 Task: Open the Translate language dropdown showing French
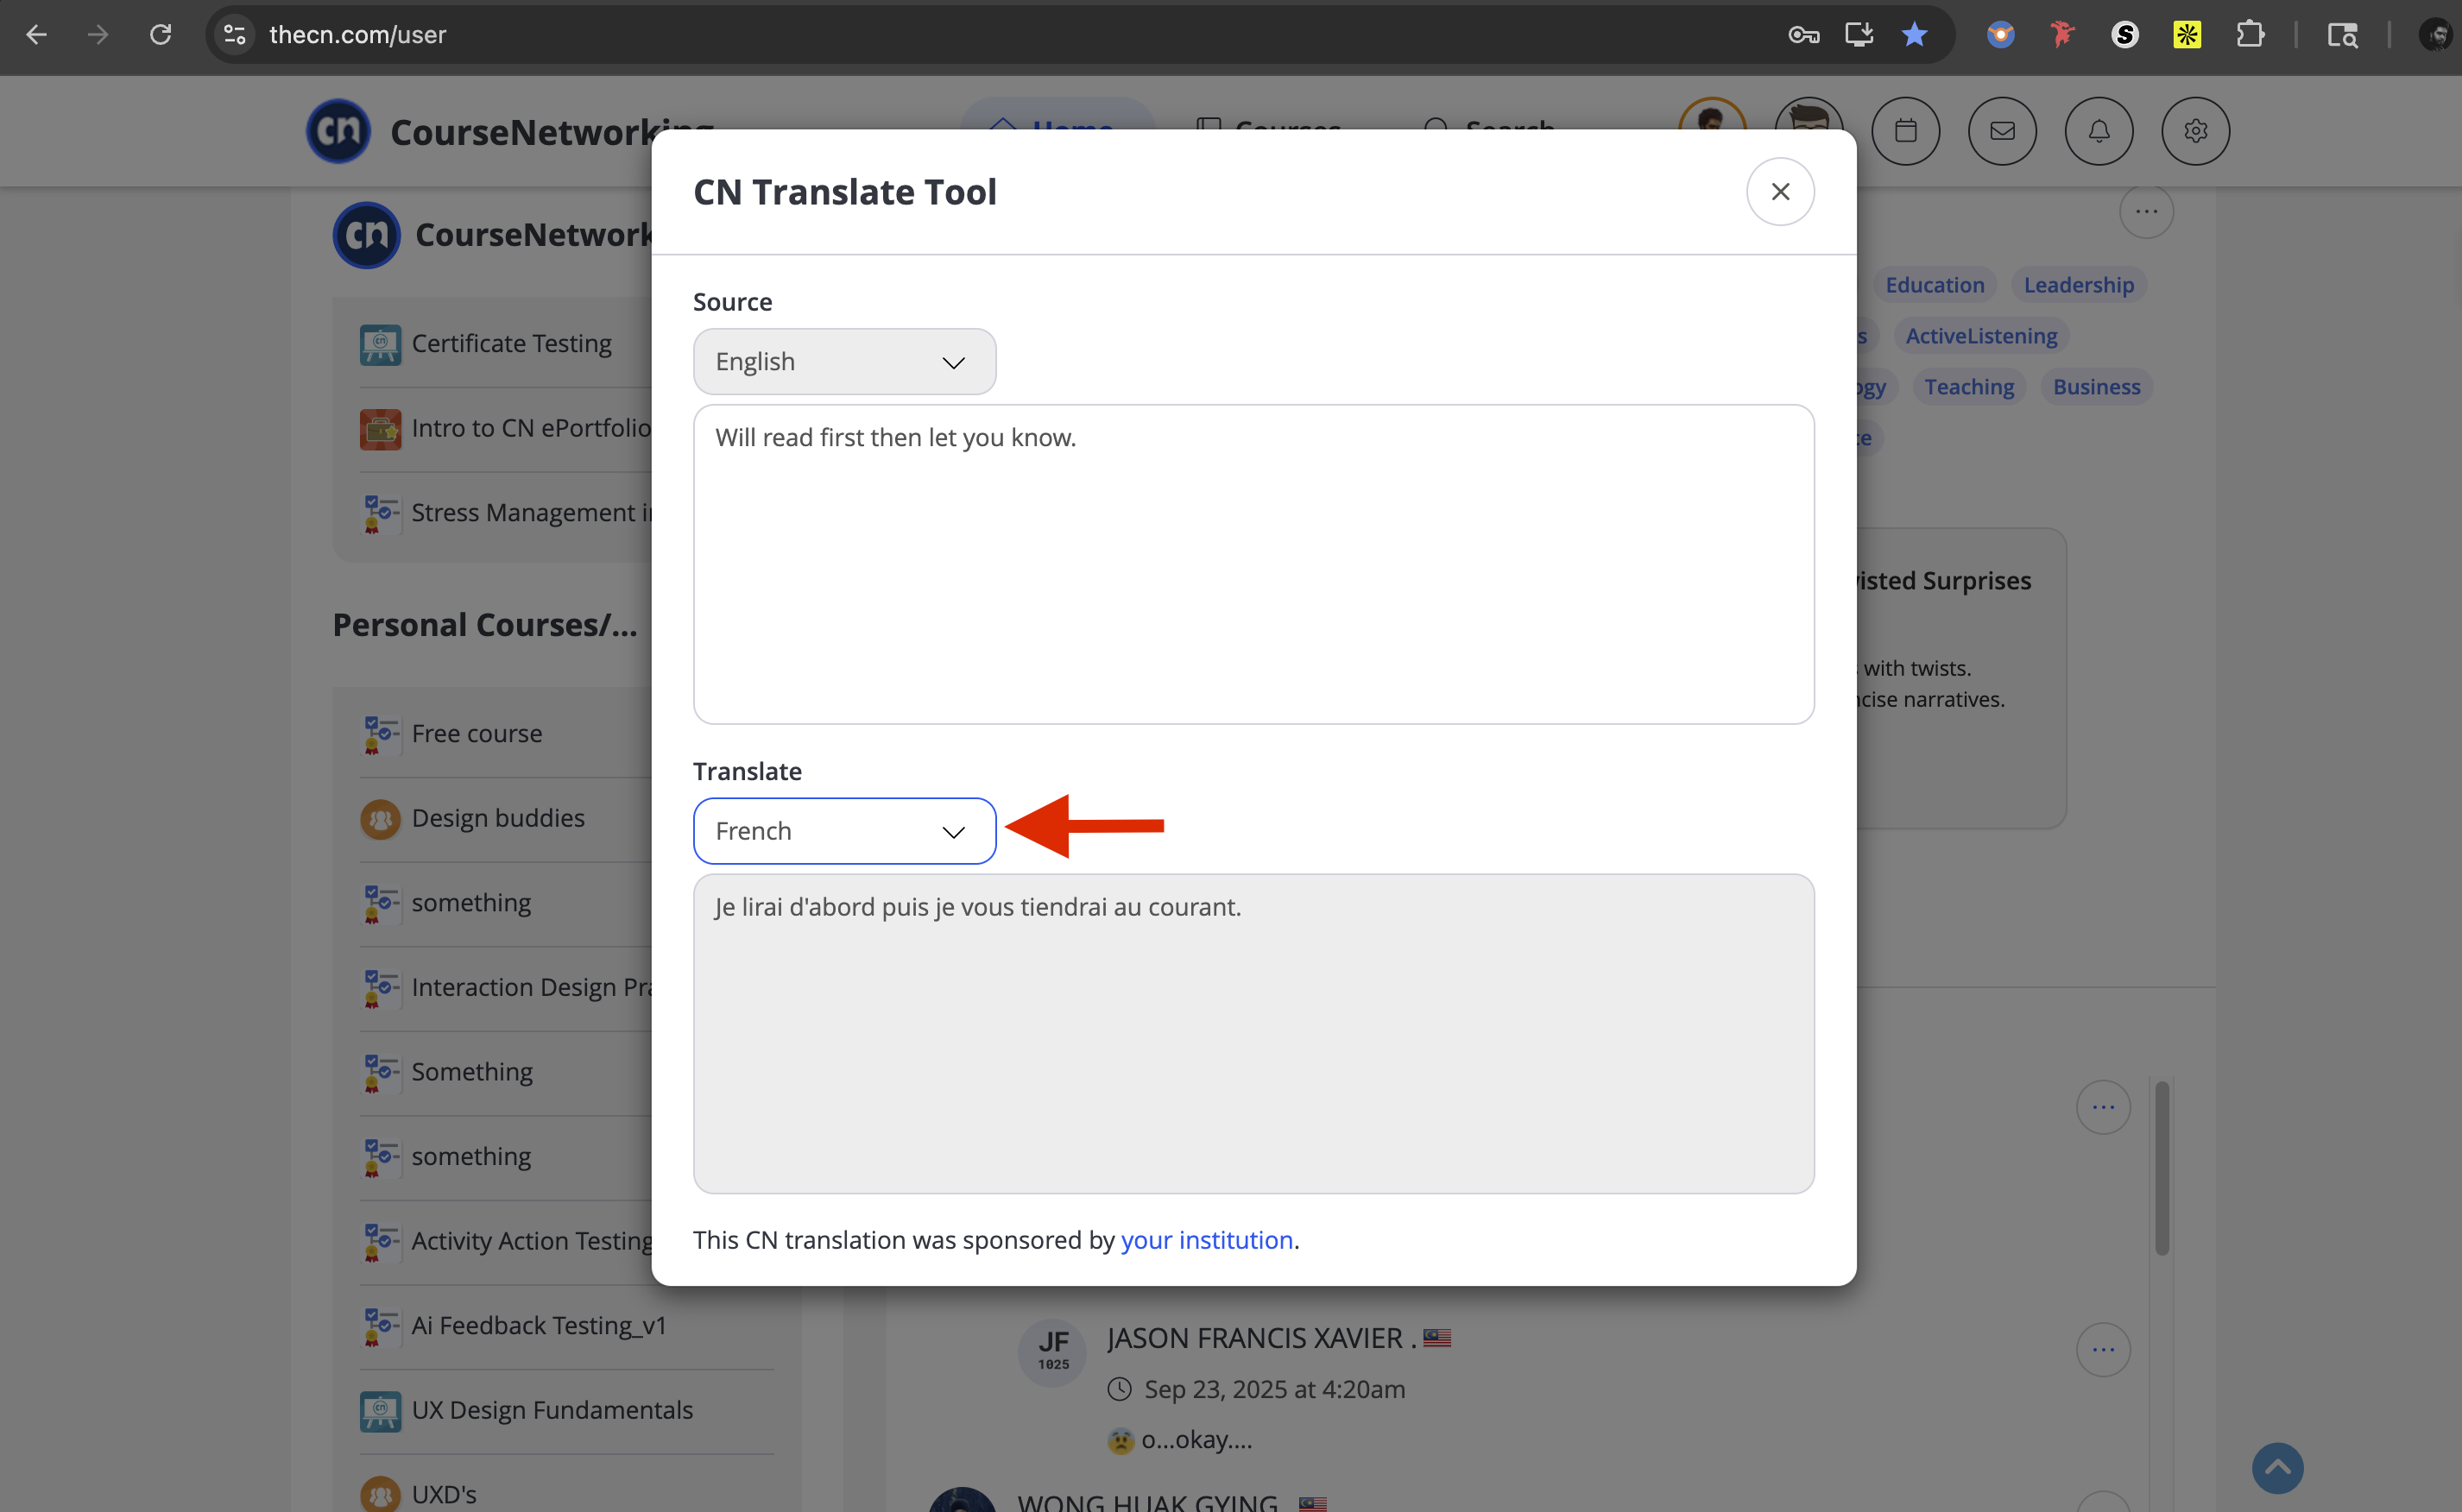click(844, 830)
